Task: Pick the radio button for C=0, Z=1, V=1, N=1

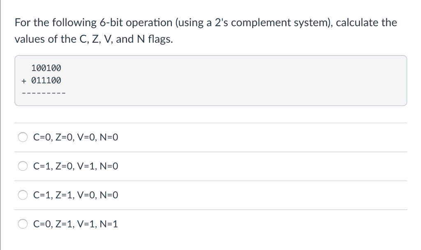Action: coord(23,224)
